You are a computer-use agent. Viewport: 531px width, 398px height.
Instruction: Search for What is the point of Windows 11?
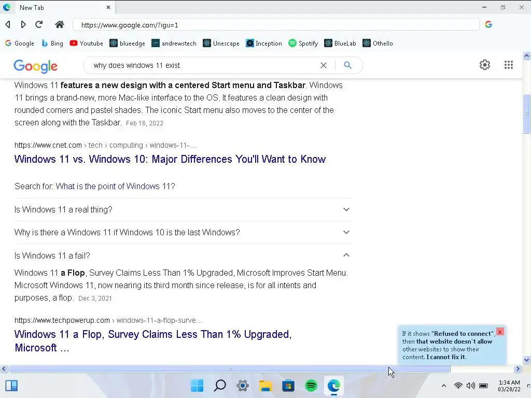(116, 186)
